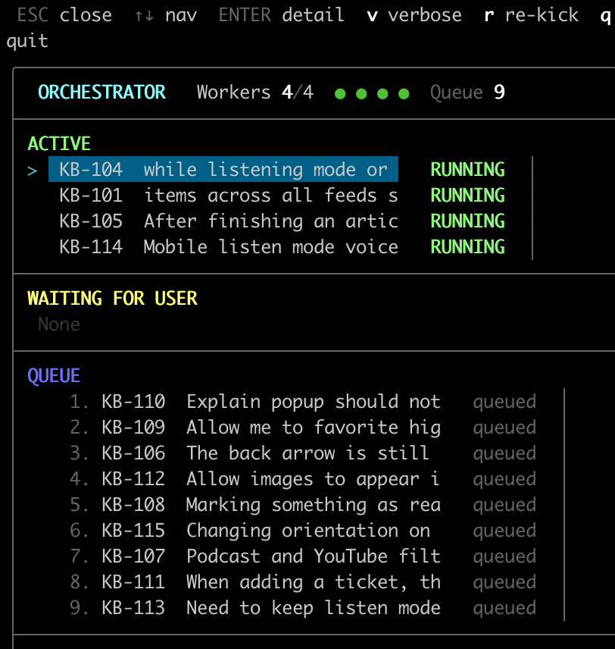Click the None placeholder under Waiting
This screenshot has height=649, width=615.
pos(59,324)
